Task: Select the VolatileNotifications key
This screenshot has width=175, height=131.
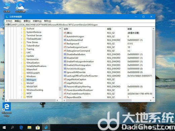Action: tap(36, 66)
